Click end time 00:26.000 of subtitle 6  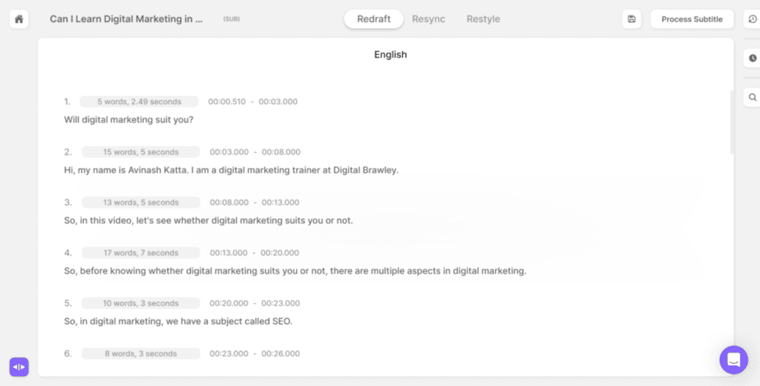coord(280,354)
